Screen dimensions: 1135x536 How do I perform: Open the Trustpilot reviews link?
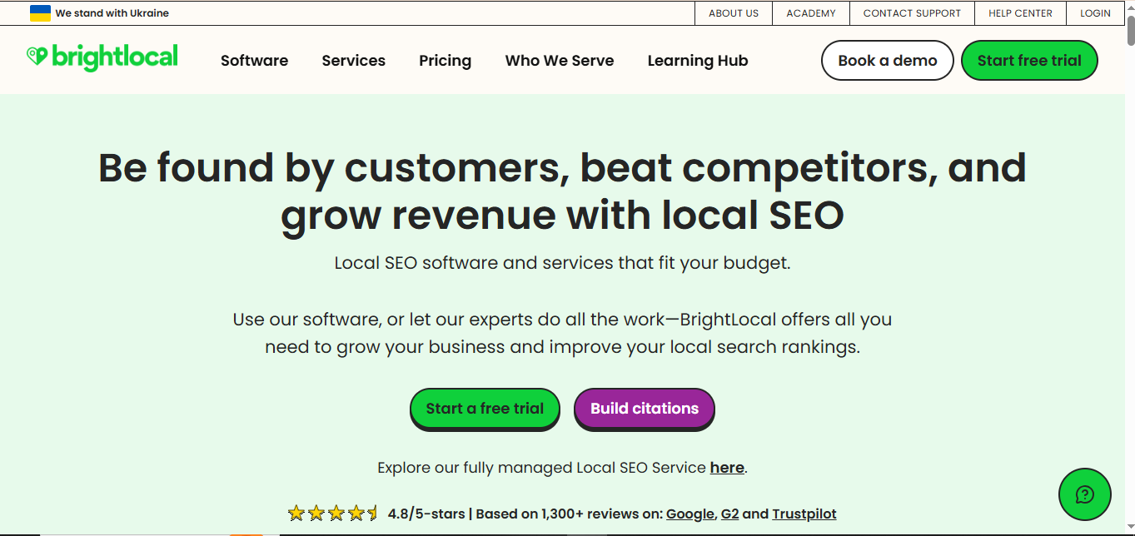click(804, 514)
